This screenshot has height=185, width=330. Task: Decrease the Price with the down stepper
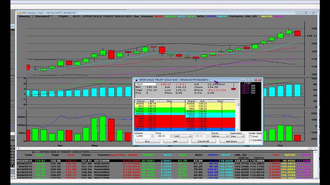pos(171,137)
